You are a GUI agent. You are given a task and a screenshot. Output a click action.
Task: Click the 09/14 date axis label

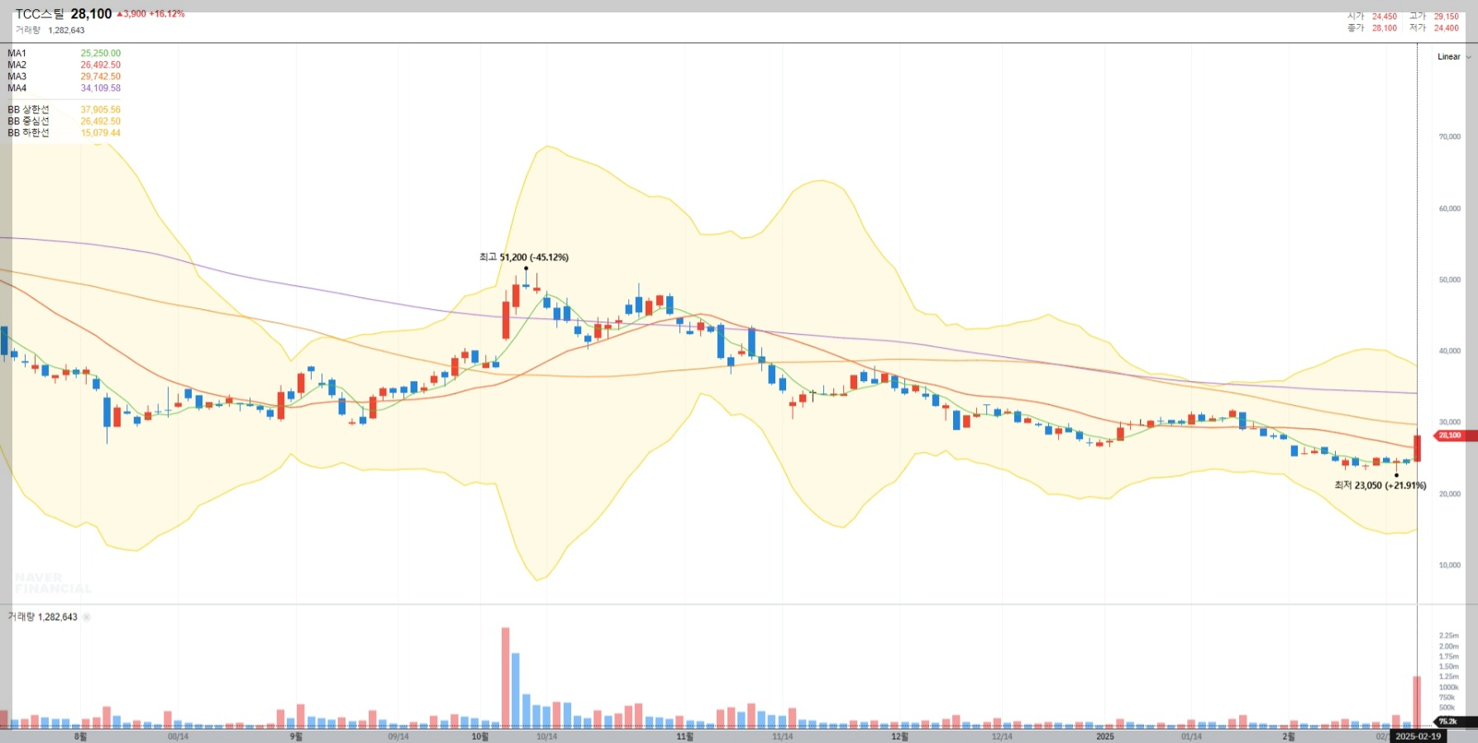tap(398, 736)
